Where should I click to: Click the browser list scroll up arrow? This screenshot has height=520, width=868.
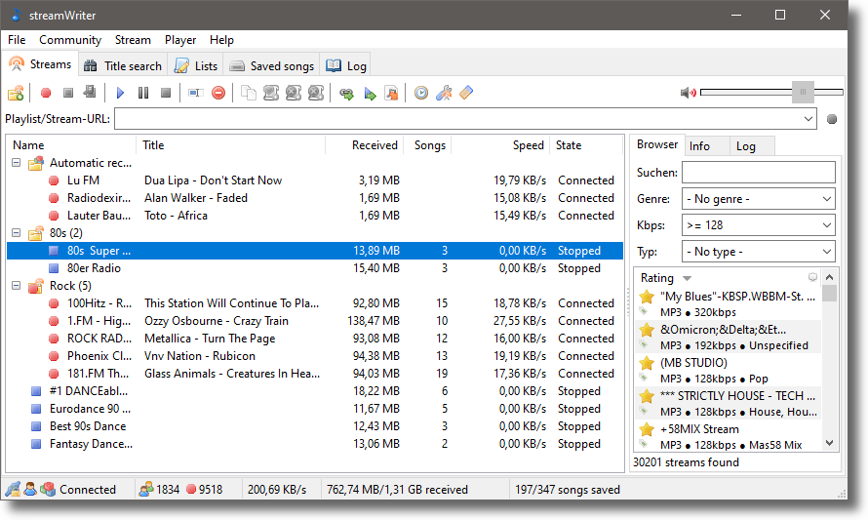829,277
